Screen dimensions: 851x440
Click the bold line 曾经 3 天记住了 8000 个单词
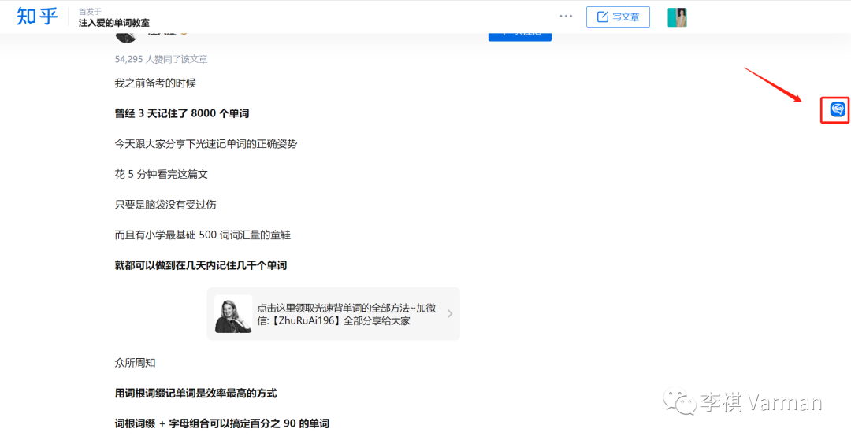coord(182,113)
